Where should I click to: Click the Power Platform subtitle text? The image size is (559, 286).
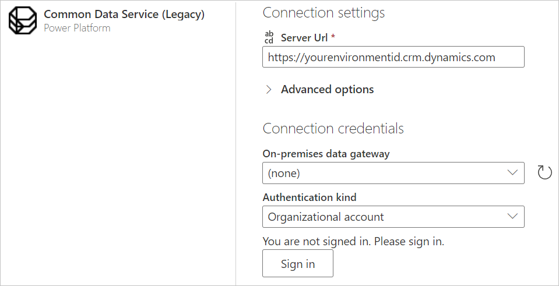point(77,28)
